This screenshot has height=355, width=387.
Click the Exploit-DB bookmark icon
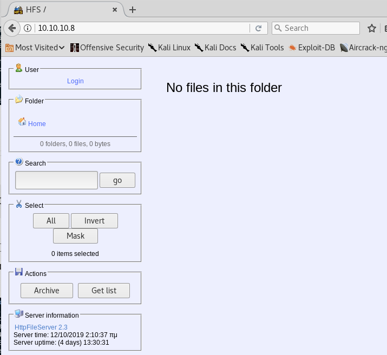click(x=293, y=48)
